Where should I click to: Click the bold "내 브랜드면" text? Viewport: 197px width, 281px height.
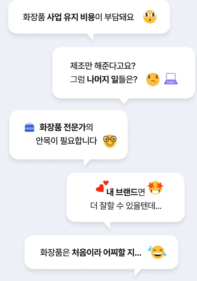(126, 192)
